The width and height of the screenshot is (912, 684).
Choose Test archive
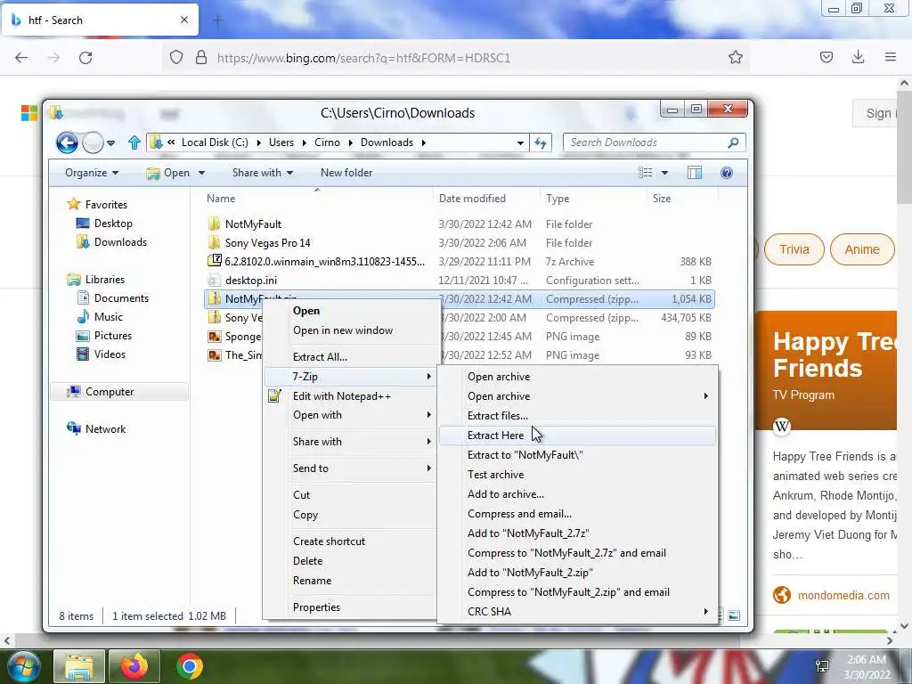(577, 475)
